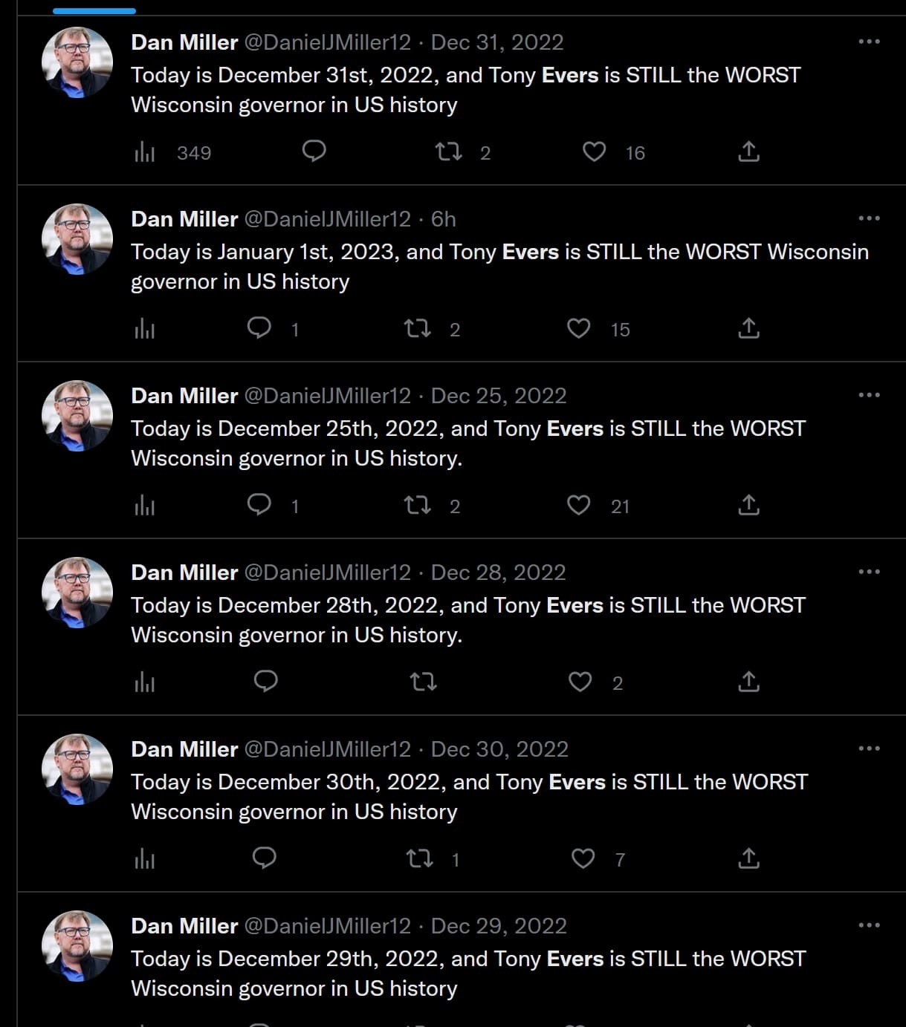906x1027 pixels.
Task: Open @DanielJMiller12 handle on December 29th tweet
Action: pos(328,925)
